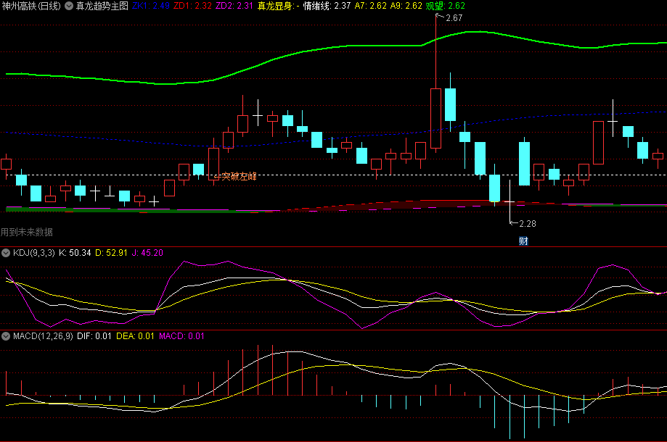The height and width of the screenshot is (442, 667).
Task: Click the 真龙显身 indicator label
Action: click(278, 6)
